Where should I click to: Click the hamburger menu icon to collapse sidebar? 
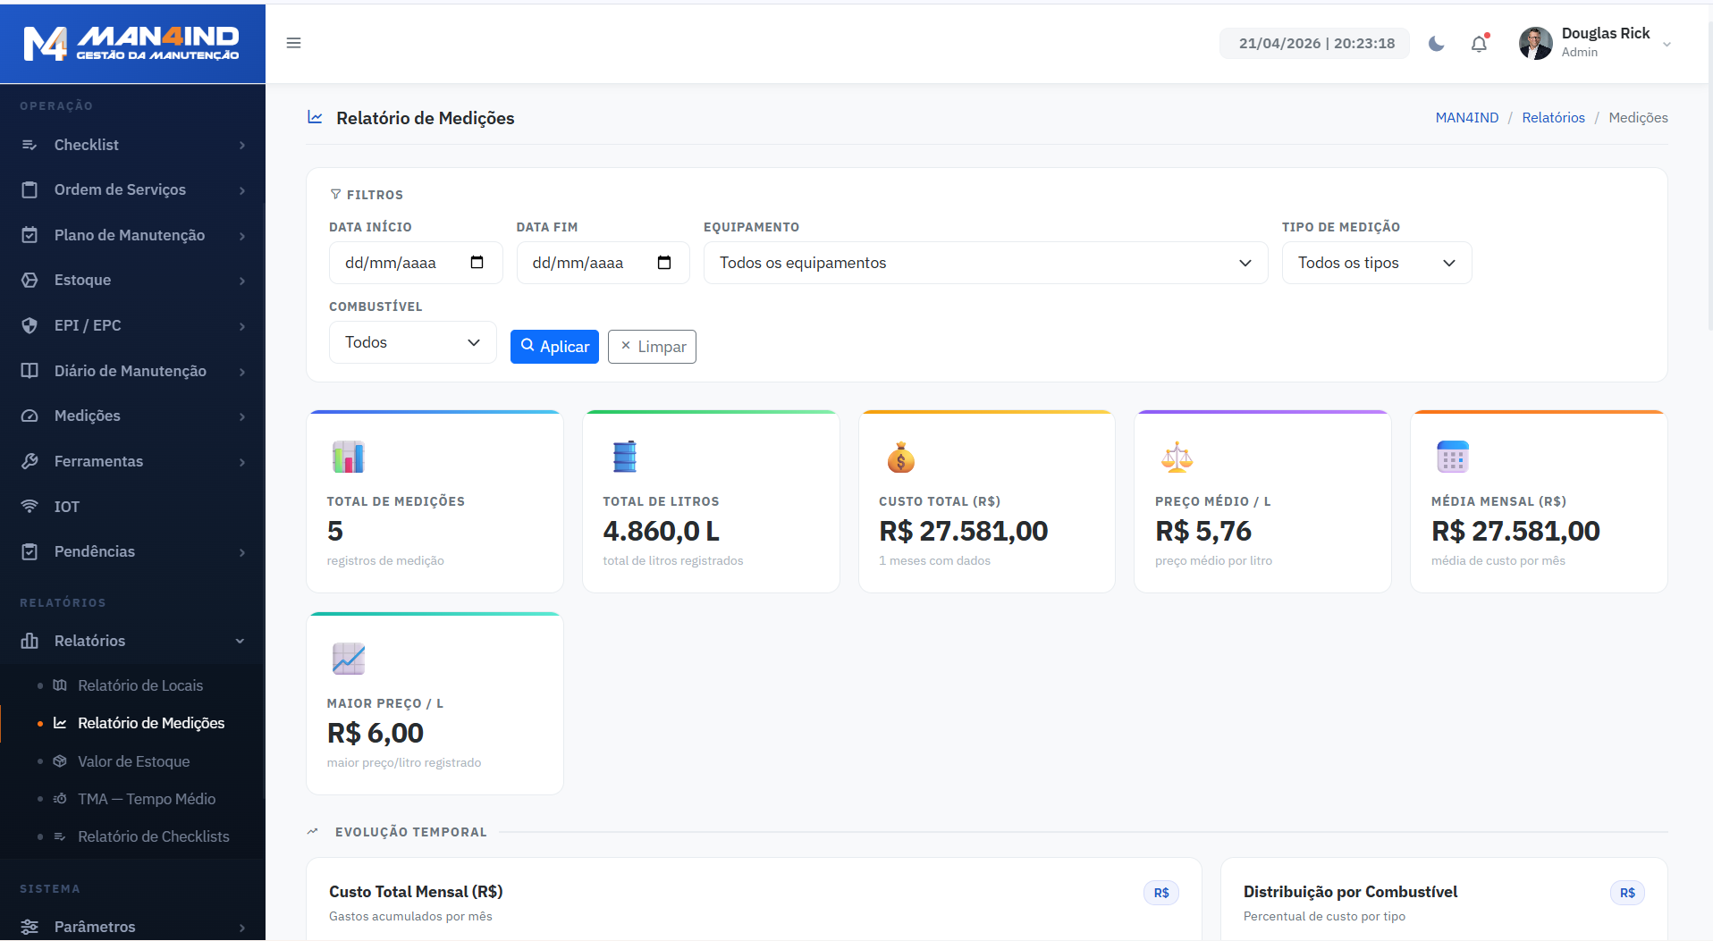click(x=293, y=43)
